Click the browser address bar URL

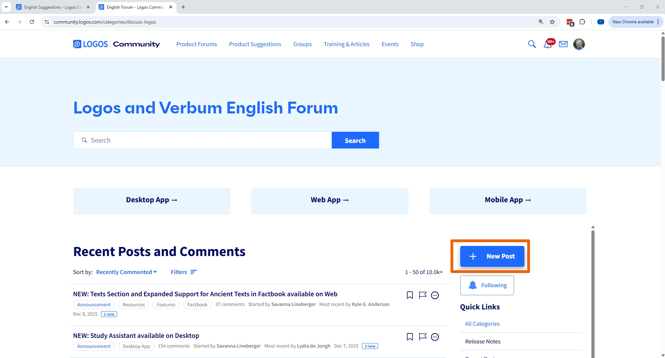pyautogui.click(x=105, y=22)
